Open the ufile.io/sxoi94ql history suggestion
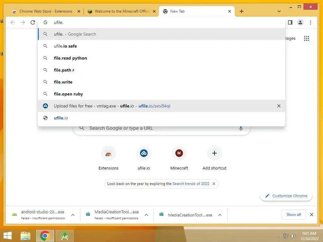Screen dimensions: 323x242 [162, 106]
